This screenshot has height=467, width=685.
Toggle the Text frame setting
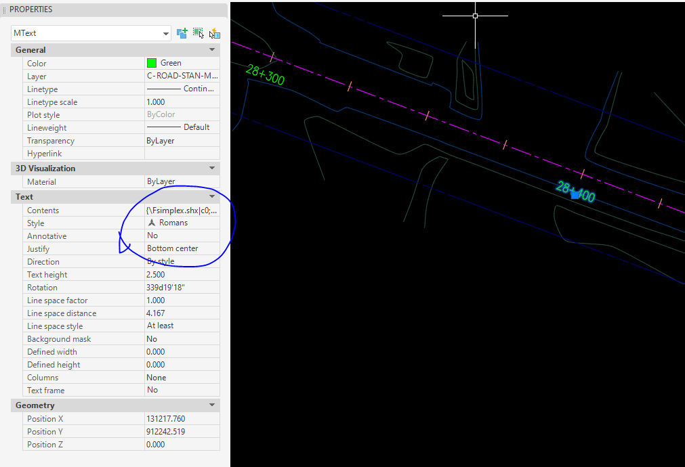tap(182, 390)
